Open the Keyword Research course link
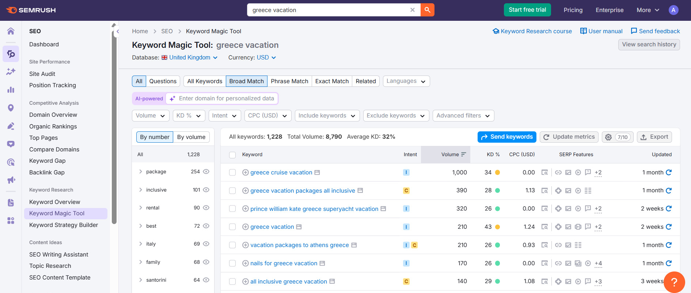Viewport: 691px width, 293px height. point(532,31)
